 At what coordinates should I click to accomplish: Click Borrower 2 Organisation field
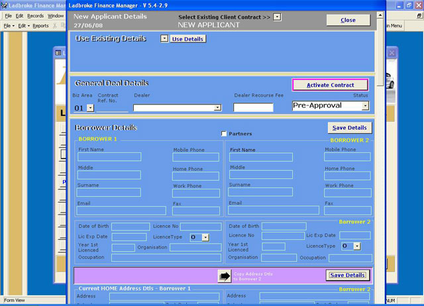(279, 258)
